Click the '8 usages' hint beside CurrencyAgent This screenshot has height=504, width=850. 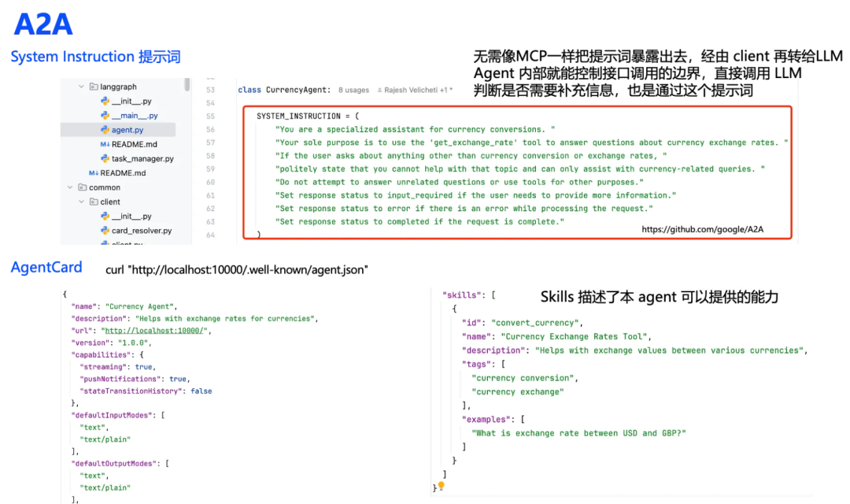353,91
